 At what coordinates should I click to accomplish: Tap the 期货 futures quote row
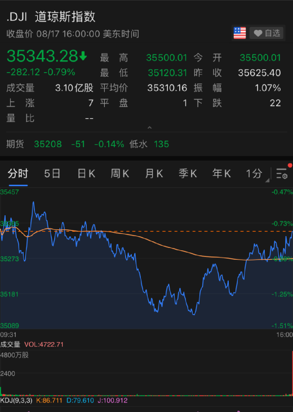146,144
